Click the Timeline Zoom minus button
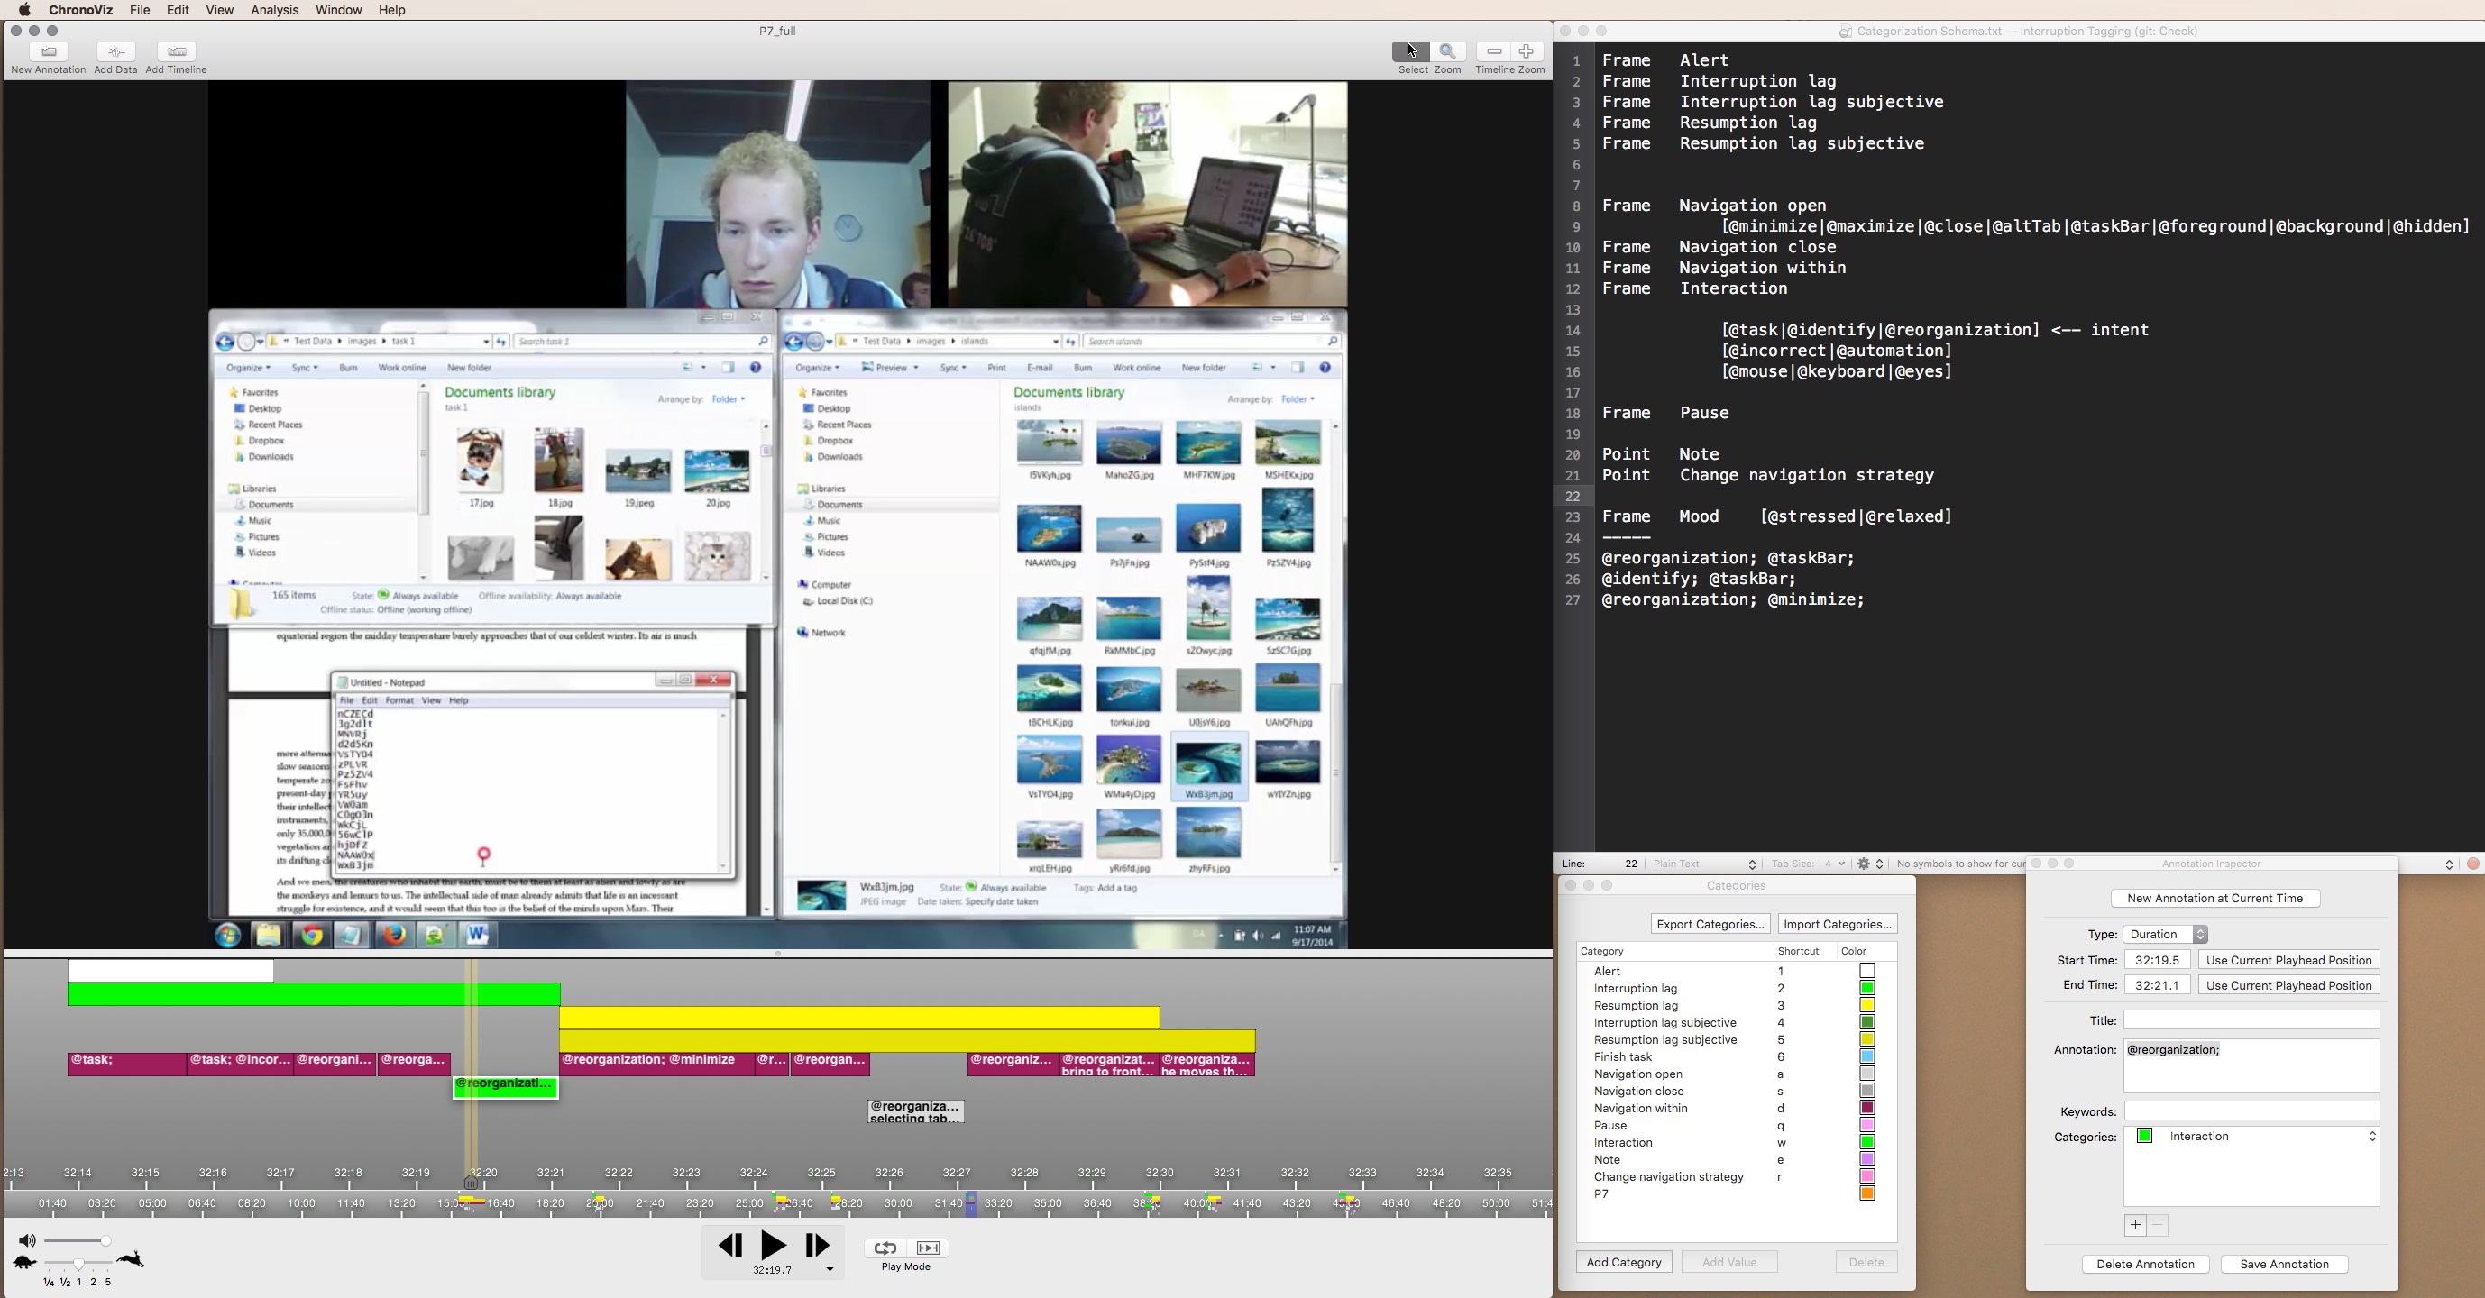 coord(1493,52)
